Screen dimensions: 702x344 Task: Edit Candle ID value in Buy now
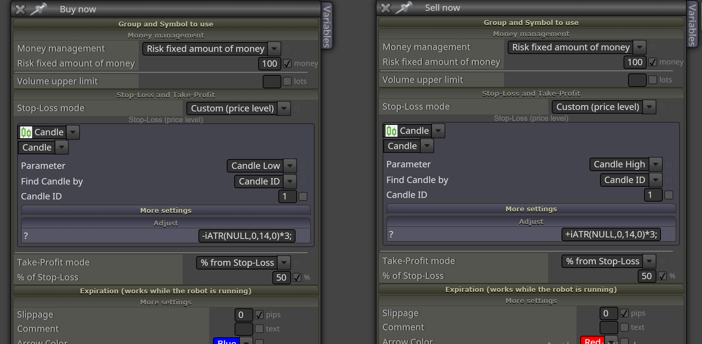click(288, 196)
